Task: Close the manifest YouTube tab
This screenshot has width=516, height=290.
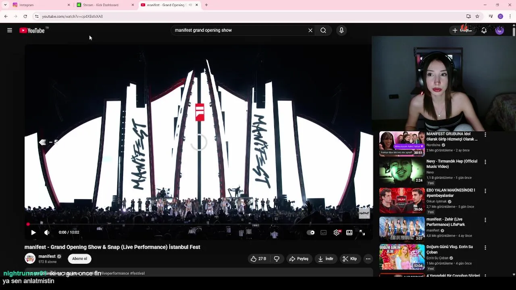Action: 197,5
